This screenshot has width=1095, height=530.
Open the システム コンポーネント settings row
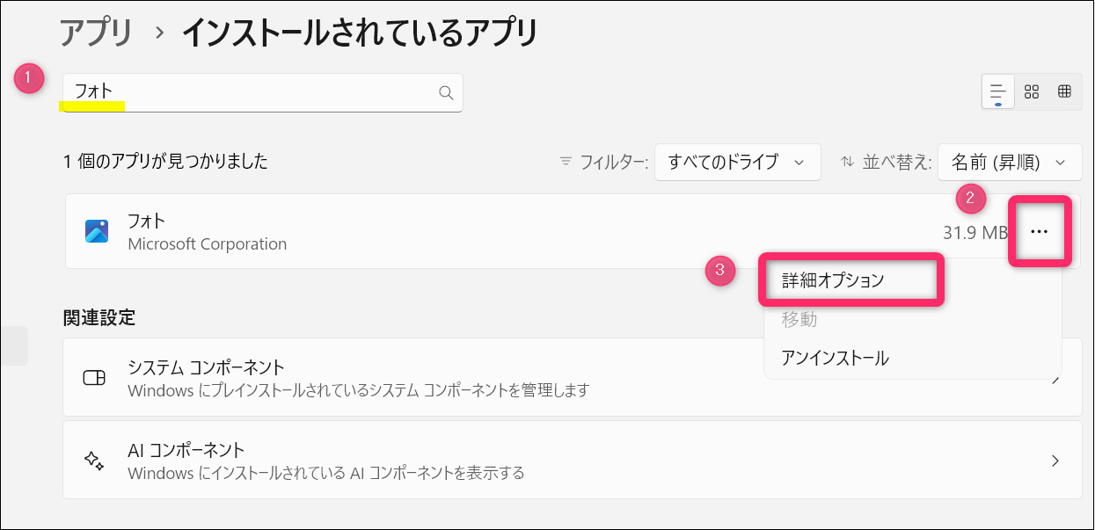tap(422, 378)
